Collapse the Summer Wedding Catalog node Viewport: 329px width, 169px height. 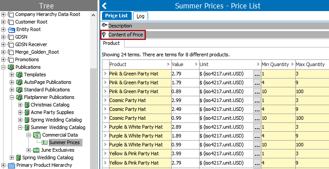(x=20, y=127)
